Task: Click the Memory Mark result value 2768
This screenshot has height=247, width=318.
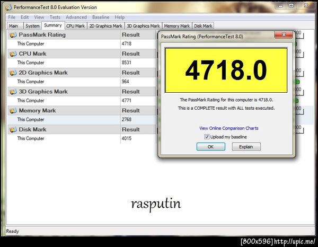Action: tap(127, 119)
